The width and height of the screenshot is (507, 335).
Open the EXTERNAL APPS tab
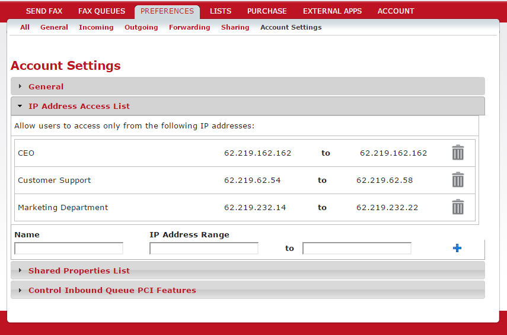tap(332, 11)
